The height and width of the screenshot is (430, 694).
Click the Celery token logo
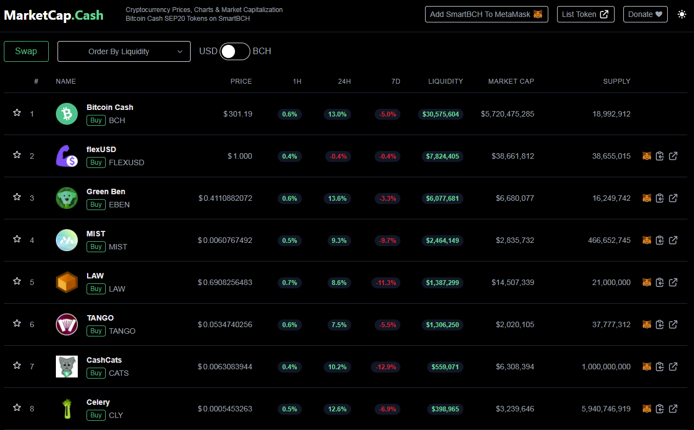pos(67,409)
